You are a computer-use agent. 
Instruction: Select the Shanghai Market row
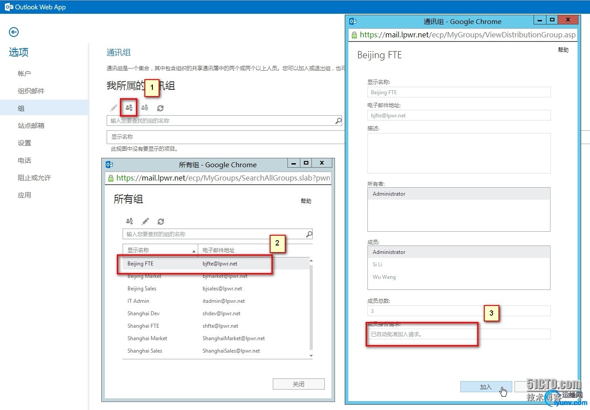tap(215, 338)
